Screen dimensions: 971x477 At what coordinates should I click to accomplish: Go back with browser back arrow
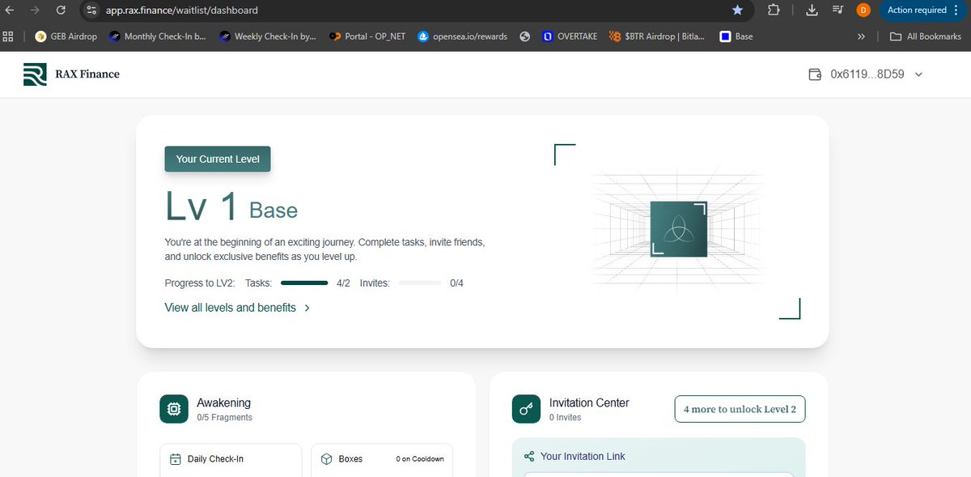(x=9, y=11)
